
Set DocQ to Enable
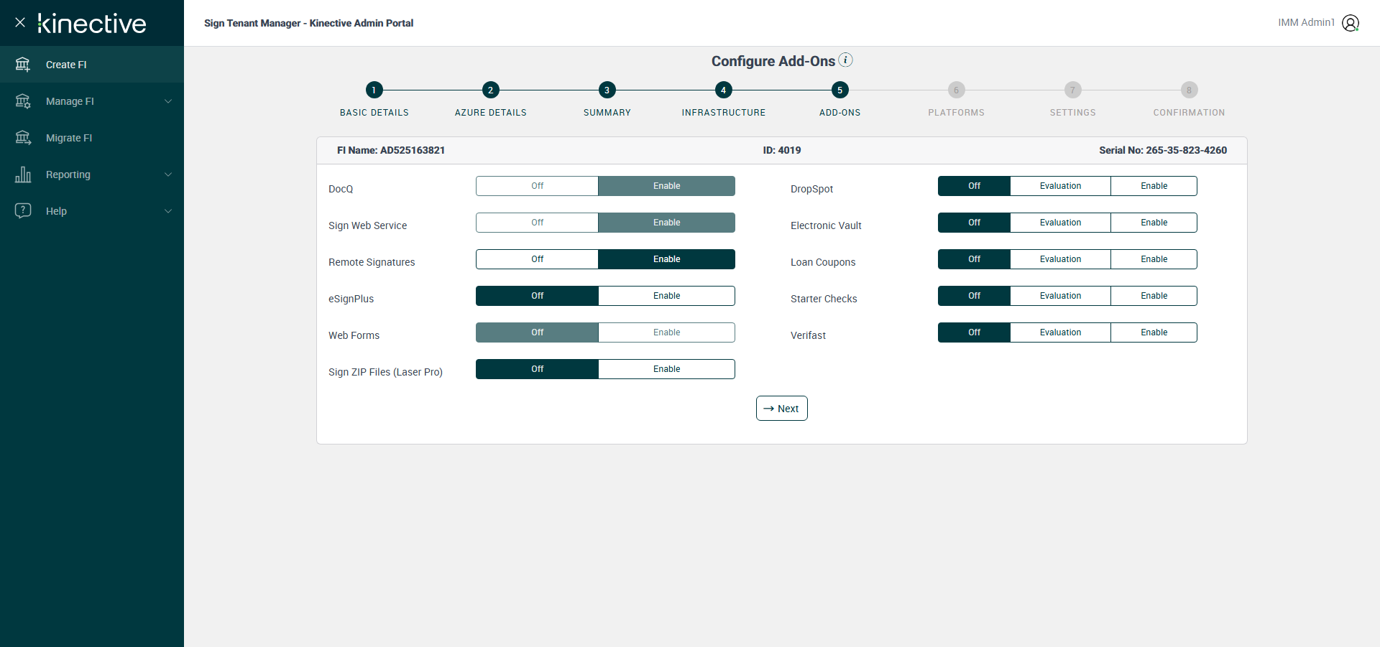pos(667,186)
